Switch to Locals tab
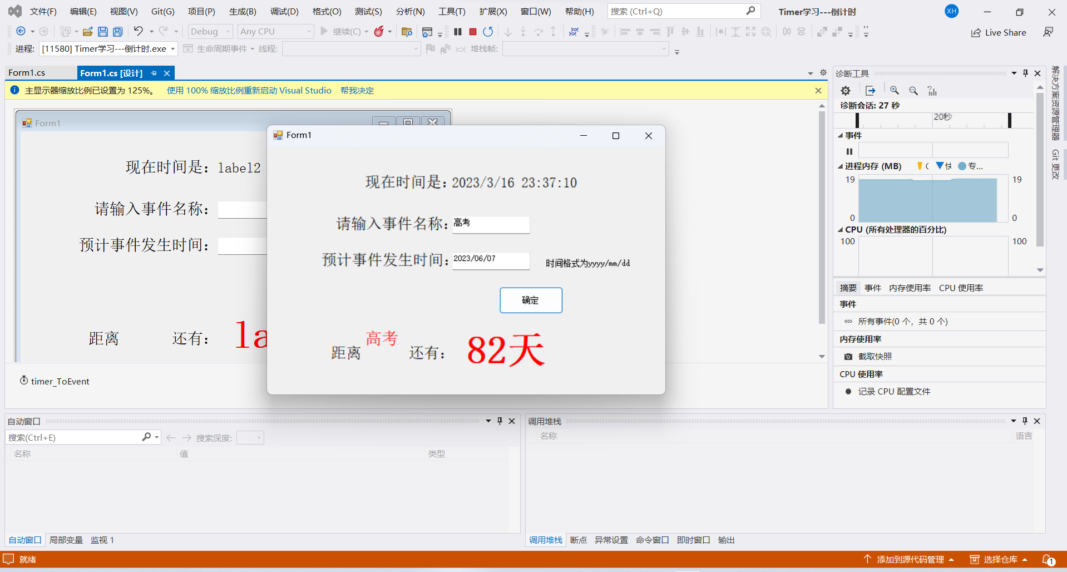 pos(66,540)
